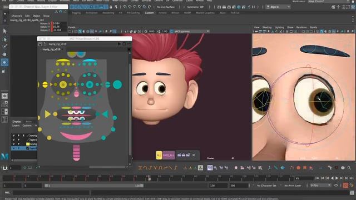Open the No Live Surface dropdown
Screen dimensions: 356x200
(x=166, y=7)
